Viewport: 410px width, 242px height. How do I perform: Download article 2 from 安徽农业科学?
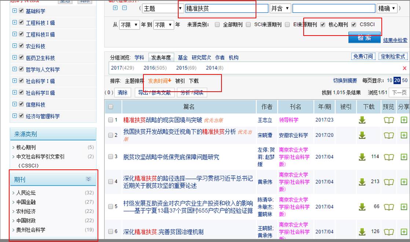[x=362, y=135]
